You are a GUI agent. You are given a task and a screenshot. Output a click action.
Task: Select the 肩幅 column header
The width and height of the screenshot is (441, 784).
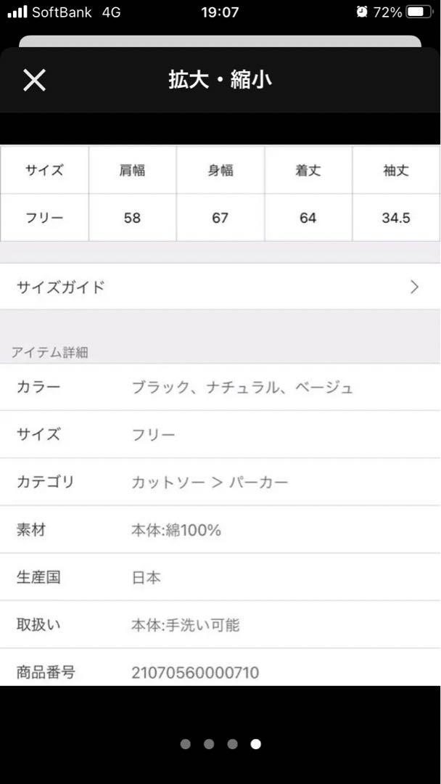click(132, 171)
